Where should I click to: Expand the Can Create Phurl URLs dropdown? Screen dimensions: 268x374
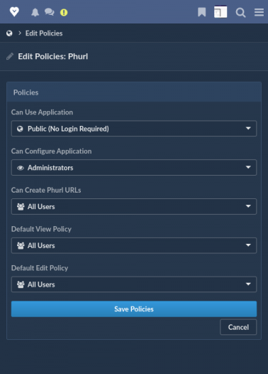134,206
